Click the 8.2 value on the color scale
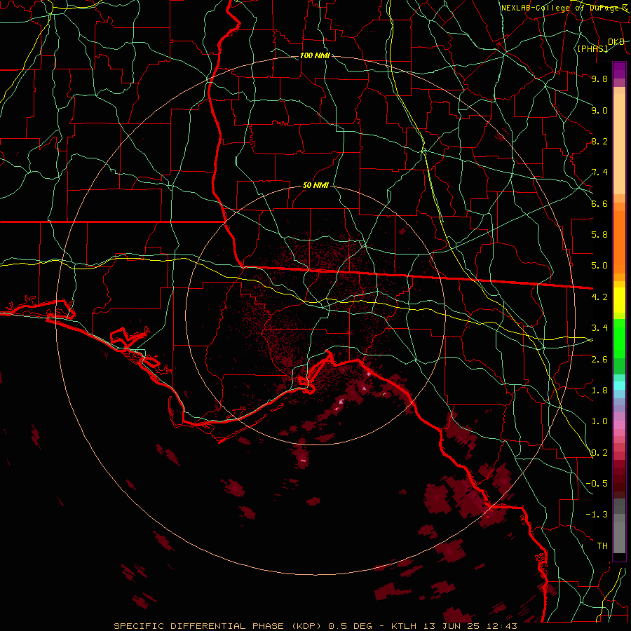The height and width of the screenshot is (631, 631). click(x=599, y=141)
